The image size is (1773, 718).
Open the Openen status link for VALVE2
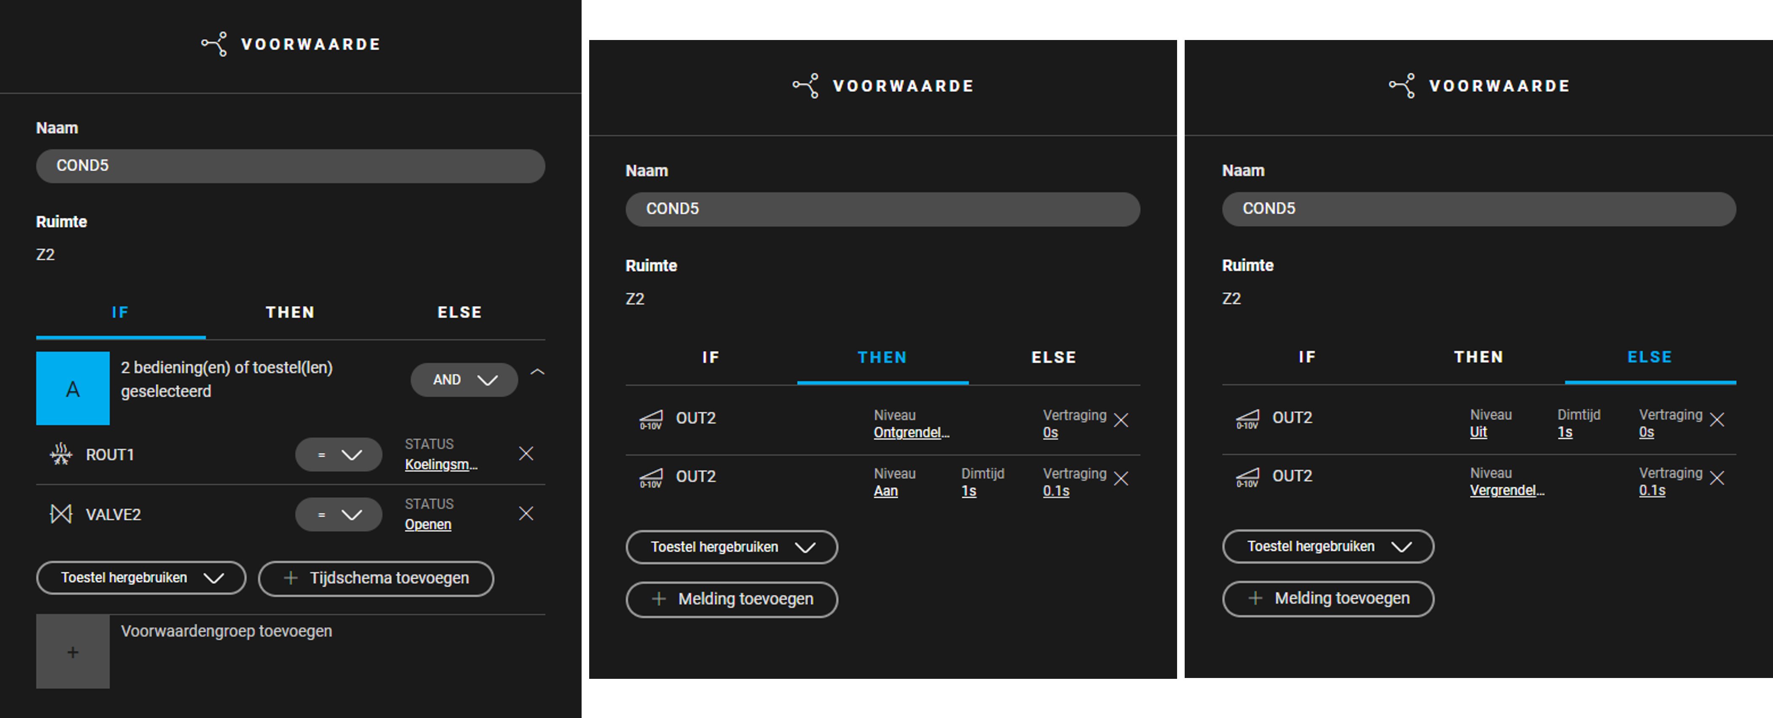[428, 525]
